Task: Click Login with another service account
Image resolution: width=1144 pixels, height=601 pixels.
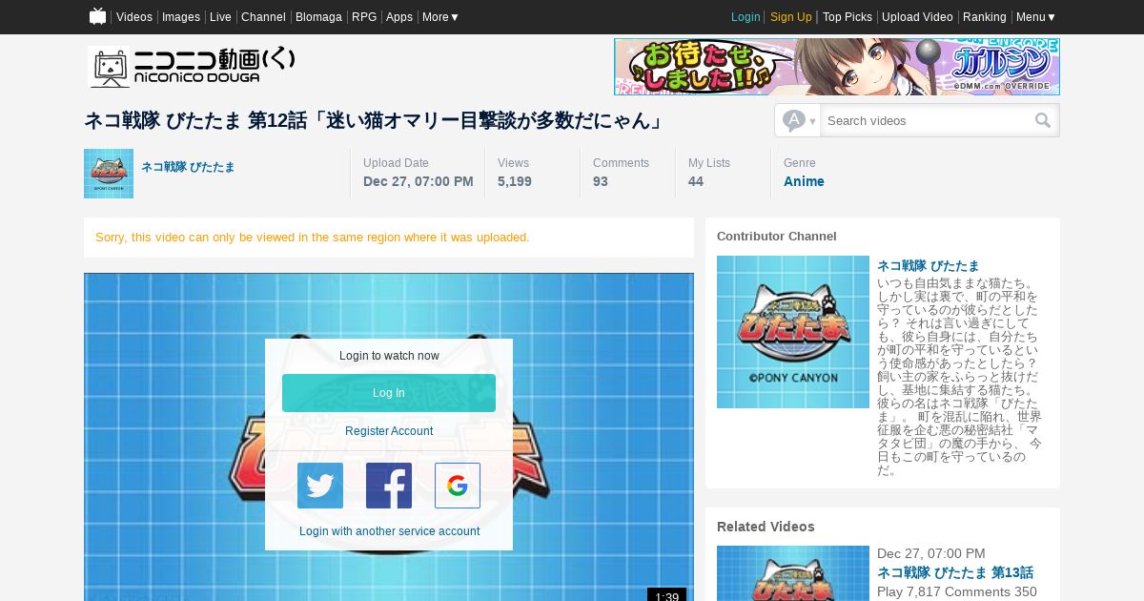Action: 389,531
